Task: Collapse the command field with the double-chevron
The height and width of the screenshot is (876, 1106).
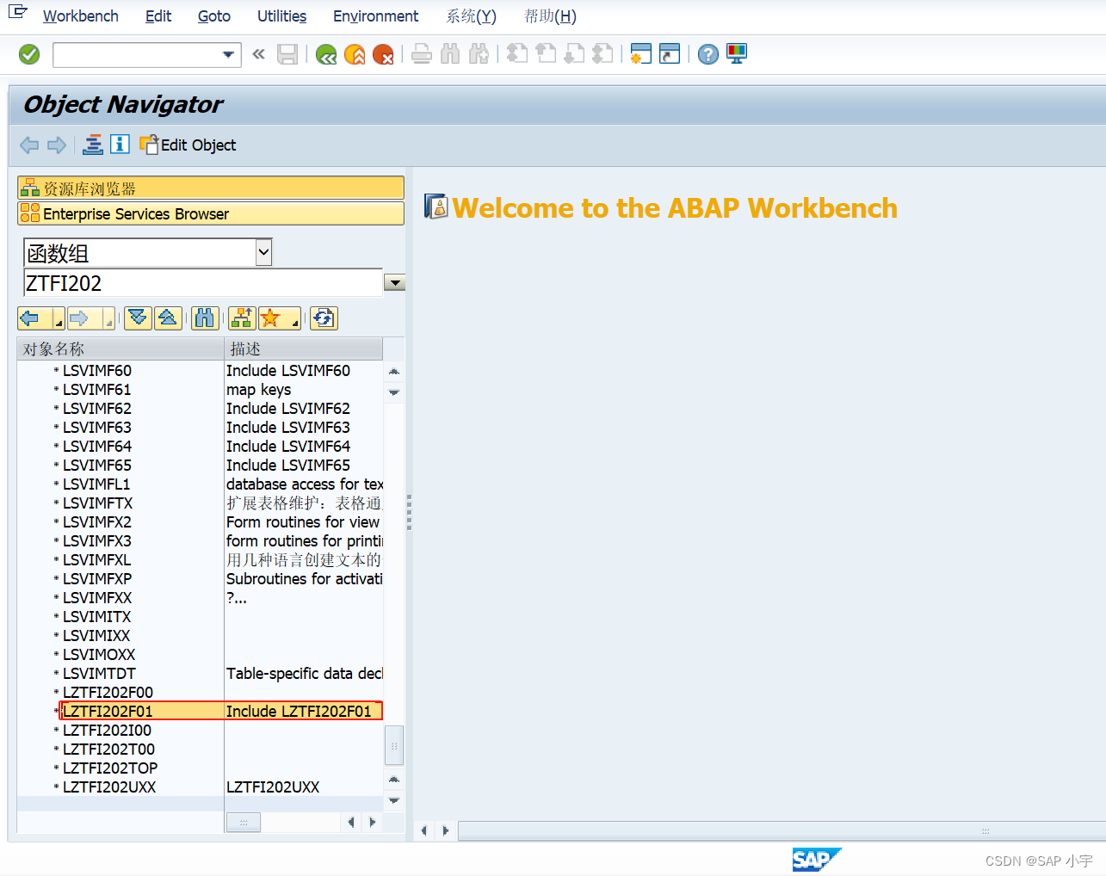Action: click(258, 54)
